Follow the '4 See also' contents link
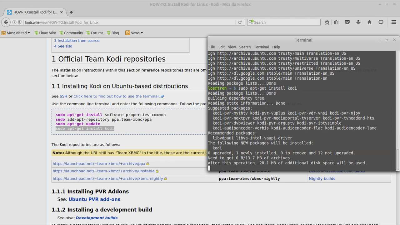The image size is (400, 225). pos(63,46)
